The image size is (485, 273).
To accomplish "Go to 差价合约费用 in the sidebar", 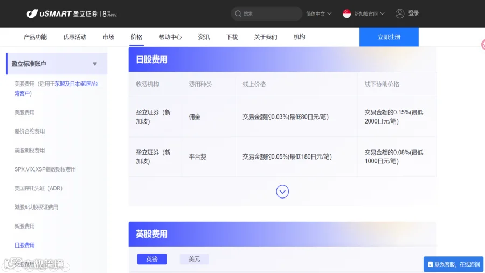I will (30, 131).
